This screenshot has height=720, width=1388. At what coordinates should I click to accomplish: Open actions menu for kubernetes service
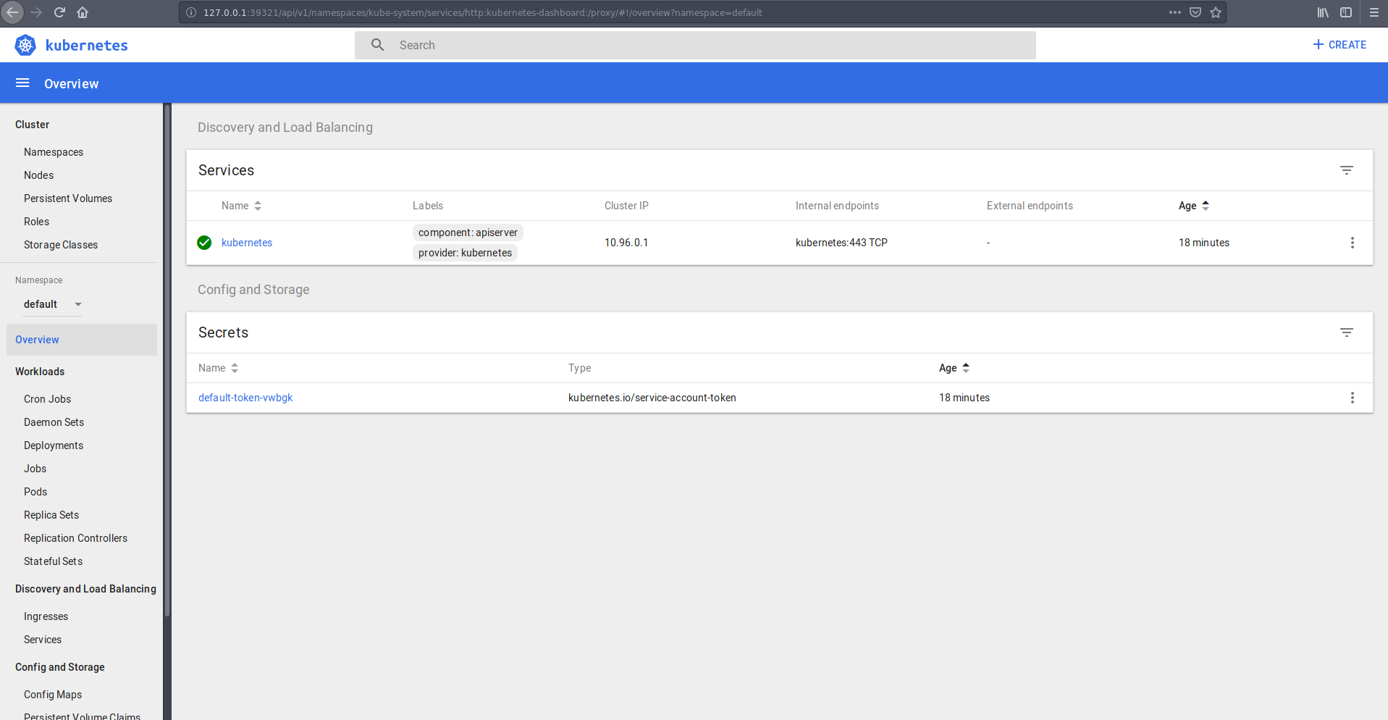(x=1352, y=243)
